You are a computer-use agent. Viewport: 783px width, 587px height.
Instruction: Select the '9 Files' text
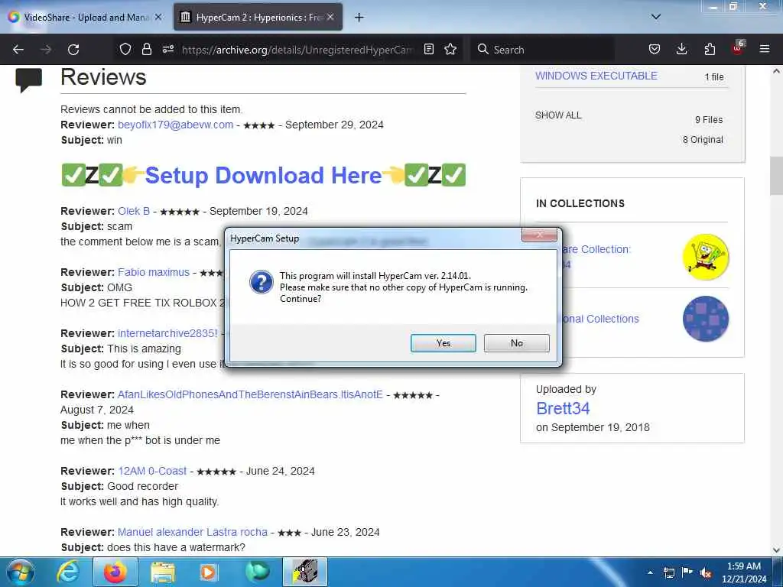pos(709,120)
